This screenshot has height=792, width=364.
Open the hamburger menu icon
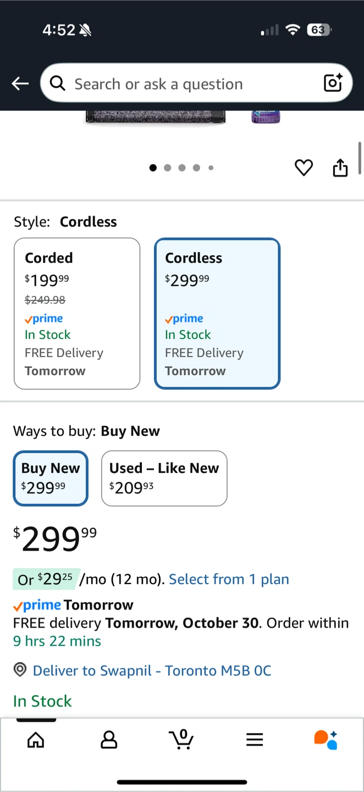pos(255,740)
